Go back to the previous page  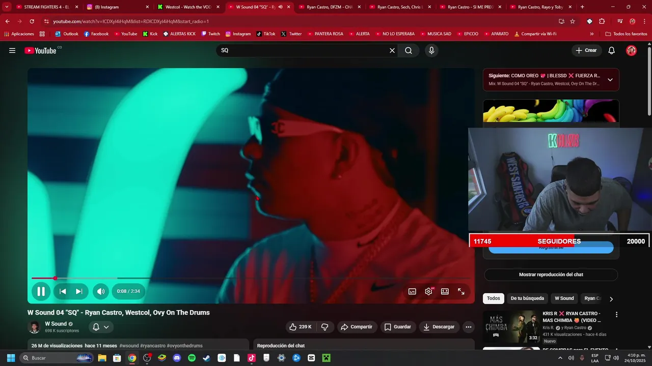pos(7,21)
